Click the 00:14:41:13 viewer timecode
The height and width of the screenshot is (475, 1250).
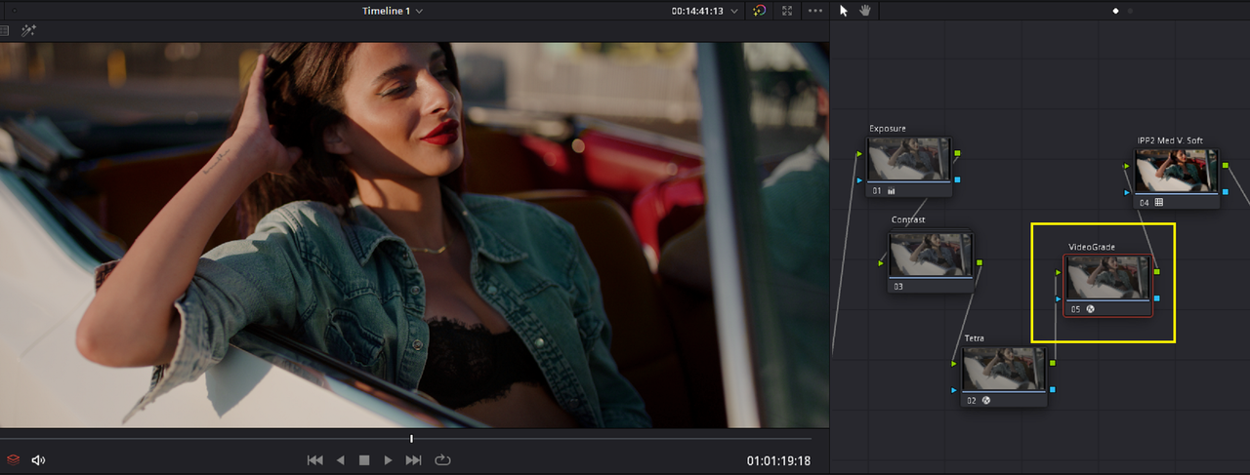[697, 12]
